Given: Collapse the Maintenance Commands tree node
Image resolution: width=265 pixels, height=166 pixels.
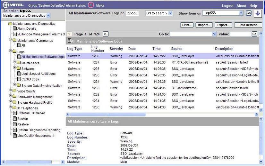Looking at the screenshot, I should (10, 39).
